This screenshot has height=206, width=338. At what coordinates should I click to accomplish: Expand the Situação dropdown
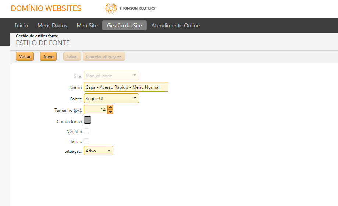[x=109, y=151]
